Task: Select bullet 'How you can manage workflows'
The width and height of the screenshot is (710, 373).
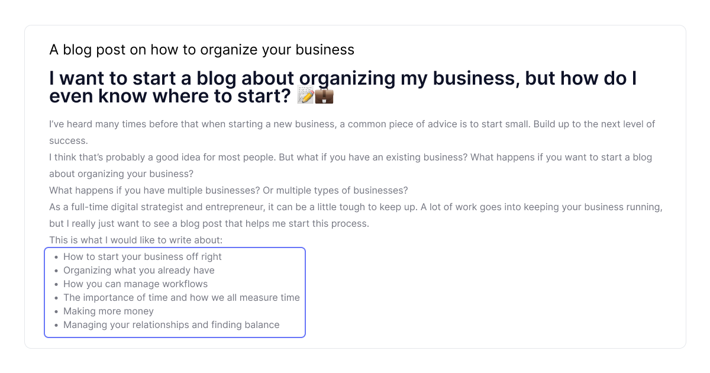Action: point(135,284)
